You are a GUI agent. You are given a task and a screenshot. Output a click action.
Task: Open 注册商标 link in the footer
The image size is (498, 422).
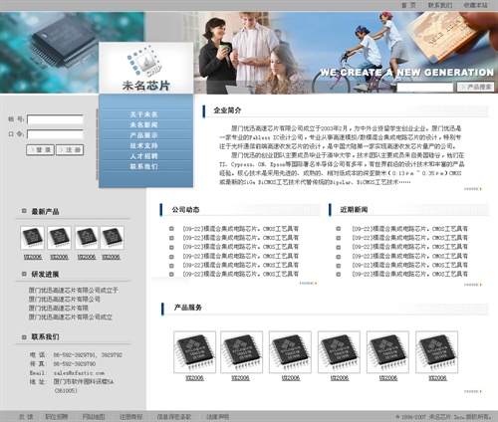131,417
